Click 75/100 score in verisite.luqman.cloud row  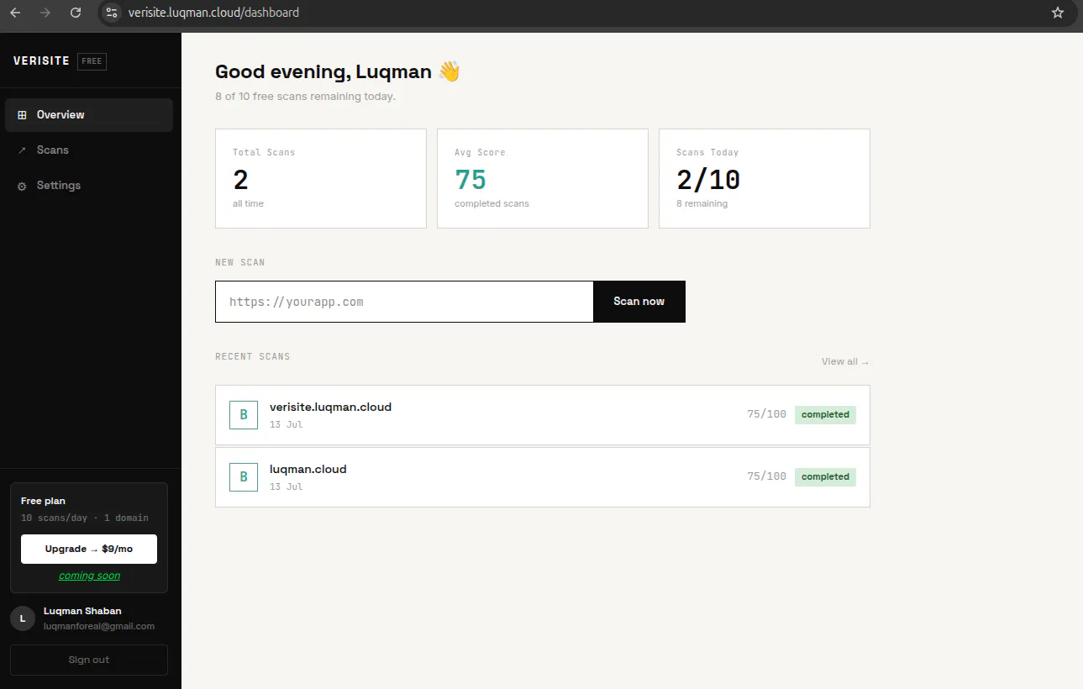pos(767,414)
